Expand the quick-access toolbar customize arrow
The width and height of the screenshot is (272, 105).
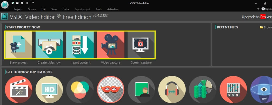(x=33, y=3)
